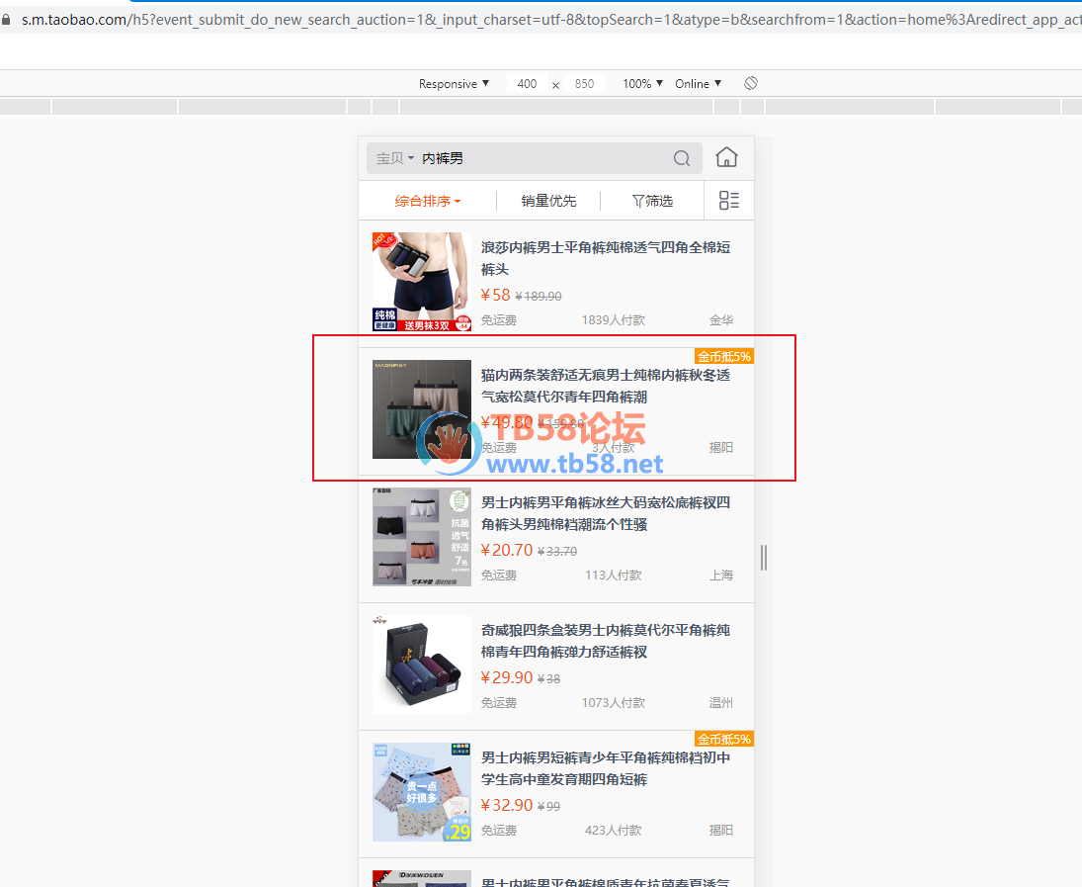Screen dimensions: 1082x887
Task: Click the 1839人付款 sales text
Action: 613,319
